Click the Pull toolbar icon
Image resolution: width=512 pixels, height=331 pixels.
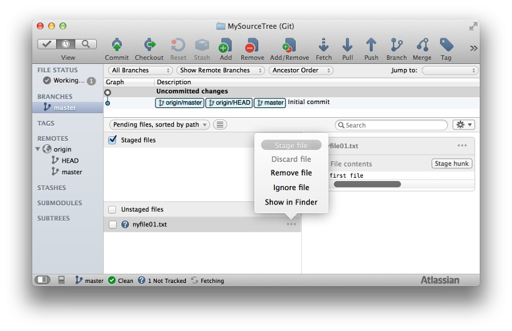click(x=347, y=45)
